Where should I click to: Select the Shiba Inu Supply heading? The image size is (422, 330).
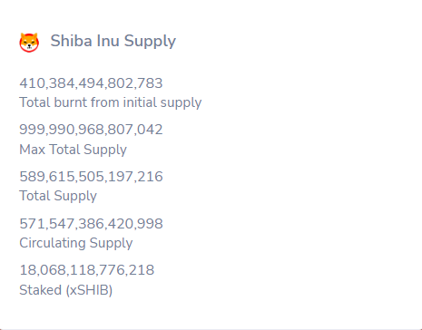[113, 42]
